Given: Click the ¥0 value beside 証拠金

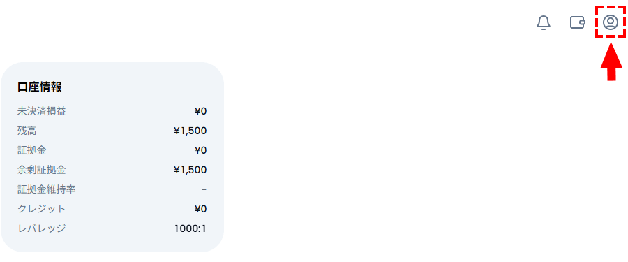Looking at the screenshot, I should click(200, 150).
